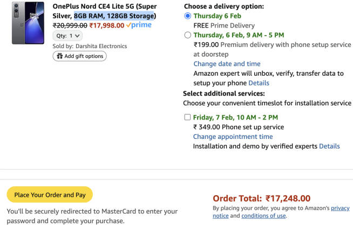Open the OnePlus Nord phone product thumbnail

click(28, 23)
